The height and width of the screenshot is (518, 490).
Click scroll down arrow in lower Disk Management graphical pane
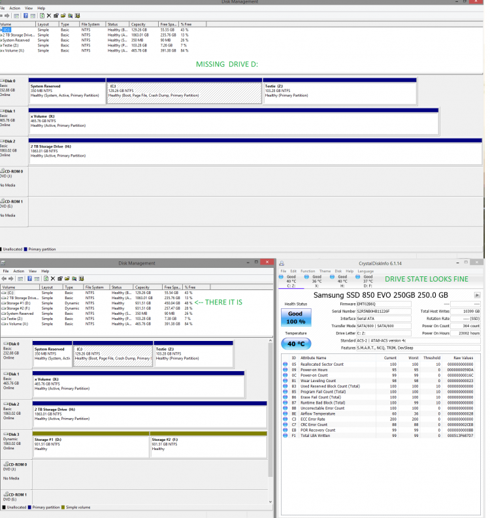[x=270, y=502]
